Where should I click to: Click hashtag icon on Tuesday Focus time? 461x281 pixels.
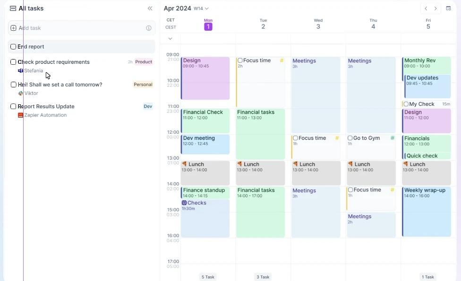(x=282, y=60)
